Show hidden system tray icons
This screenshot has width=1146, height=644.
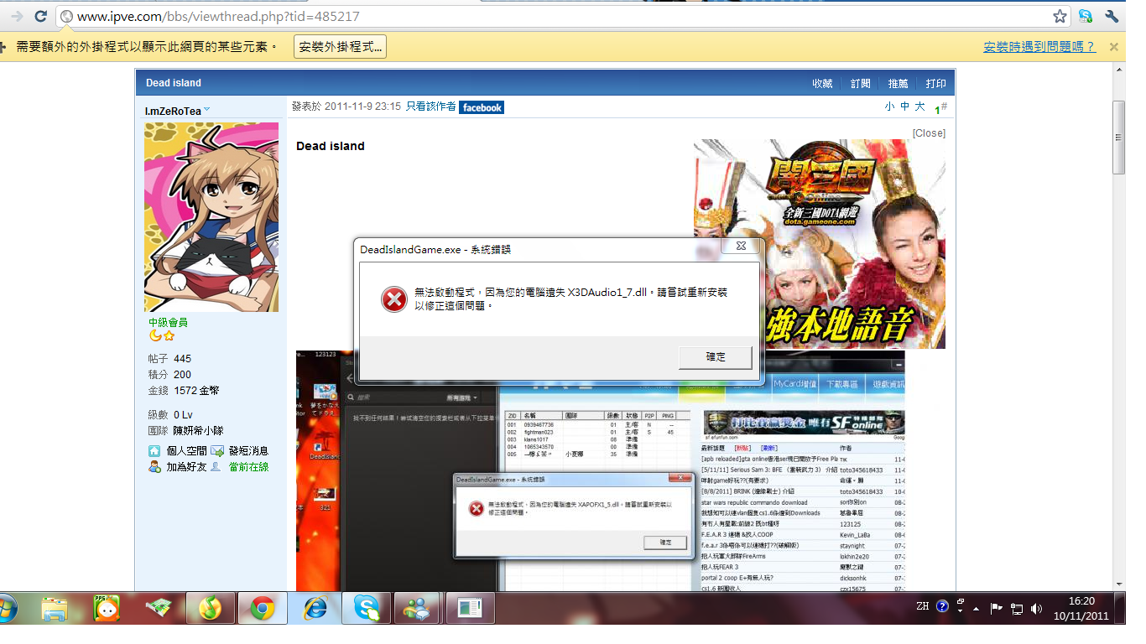(976, 608)
